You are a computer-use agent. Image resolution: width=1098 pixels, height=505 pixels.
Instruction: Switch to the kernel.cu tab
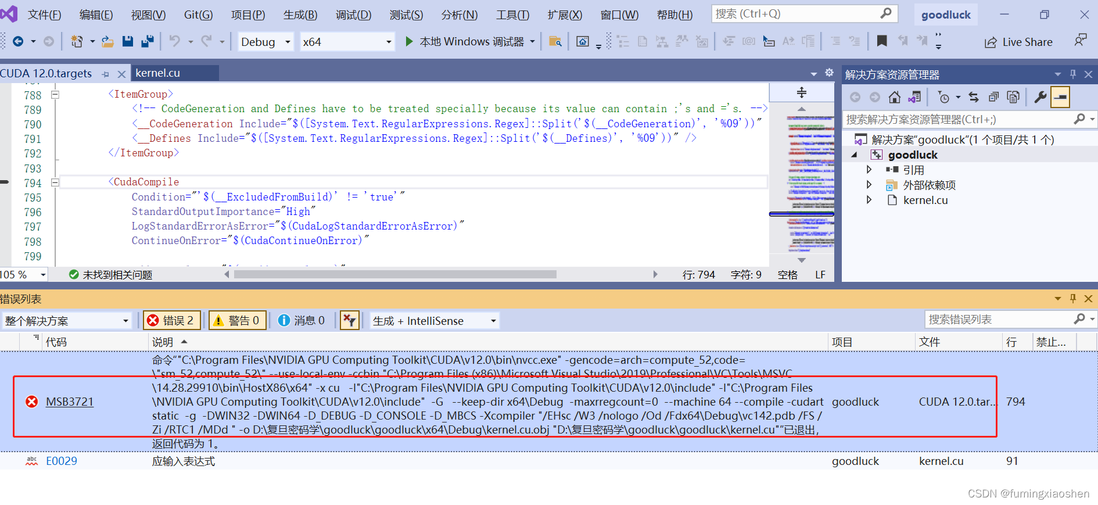pos(158,73)
